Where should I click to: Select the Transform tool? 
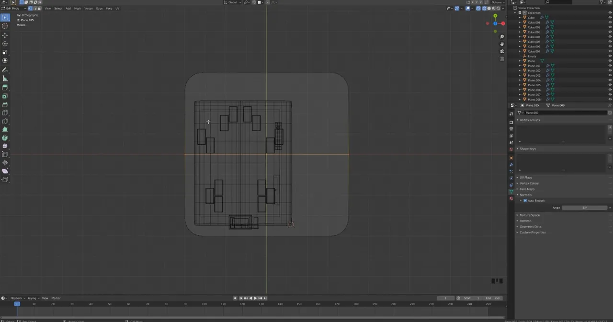(5, 60)
